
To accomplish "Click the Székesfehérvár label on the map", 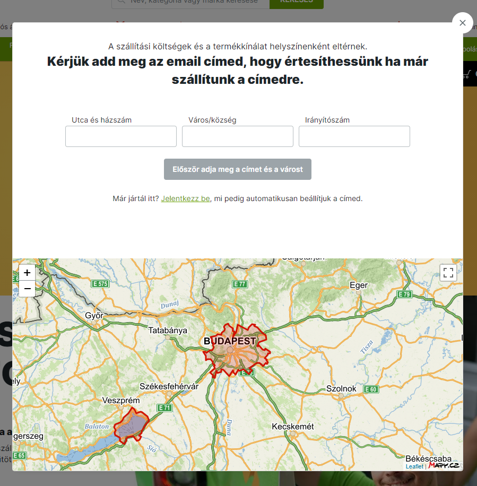I will pyautogui.click(x=169, y=386).
